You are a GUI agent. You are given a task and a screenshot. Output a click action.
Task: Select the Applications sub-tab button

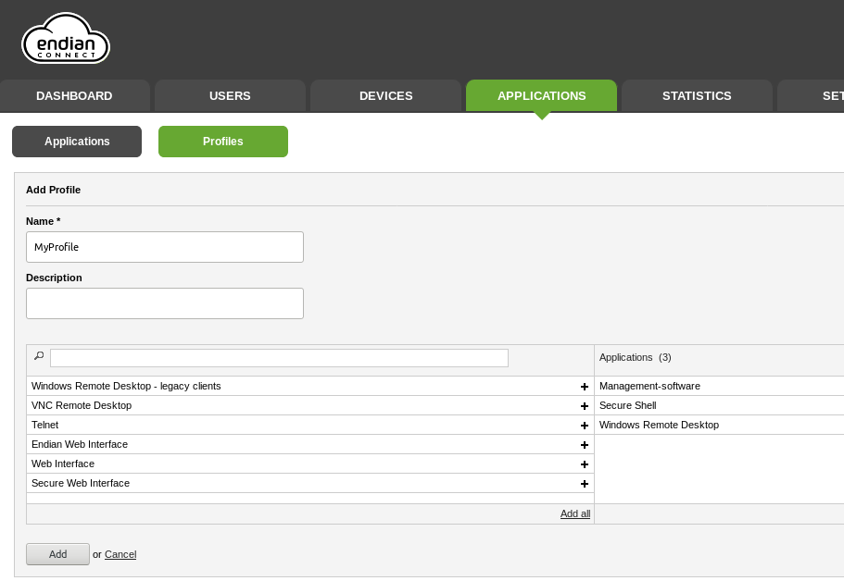(x=77, y=142)
